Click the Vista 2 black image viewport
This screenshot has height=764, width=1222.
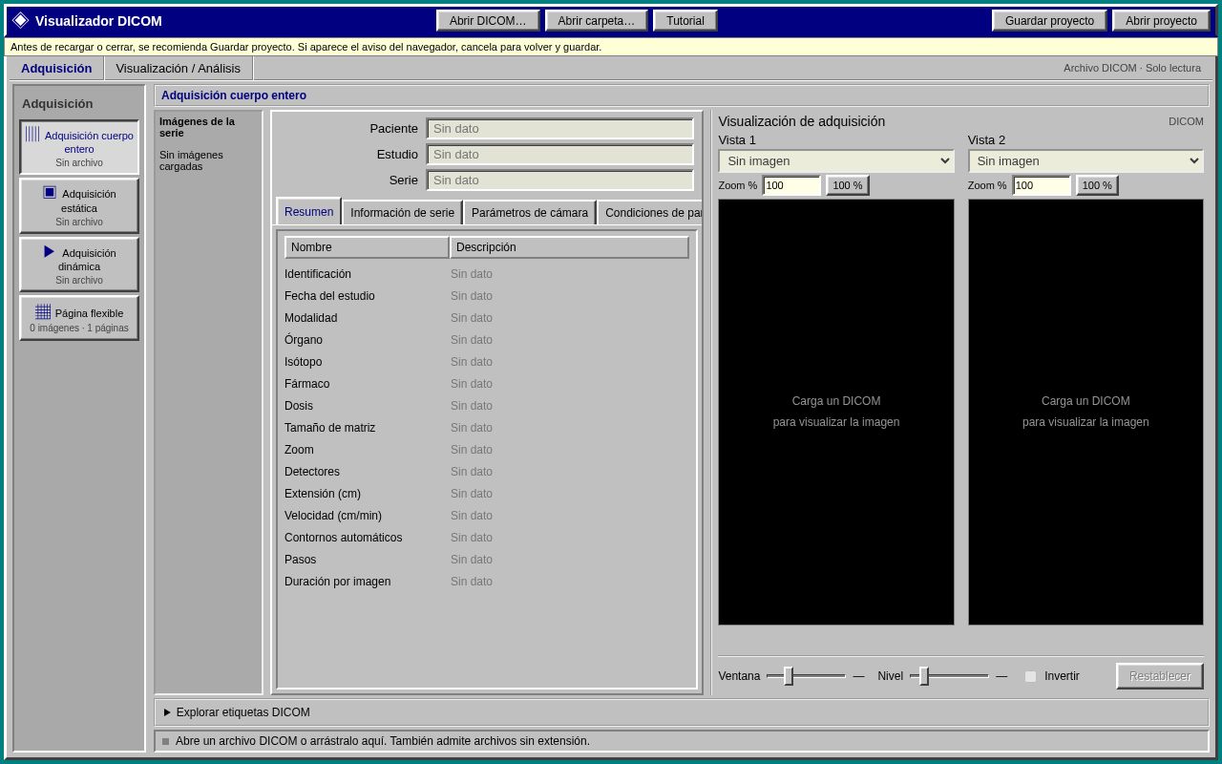[x=1085, y=413]
